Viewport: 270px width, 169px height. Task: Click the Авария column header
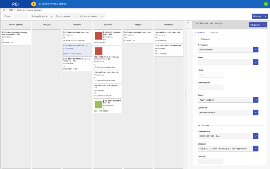[x=138, y=25]
